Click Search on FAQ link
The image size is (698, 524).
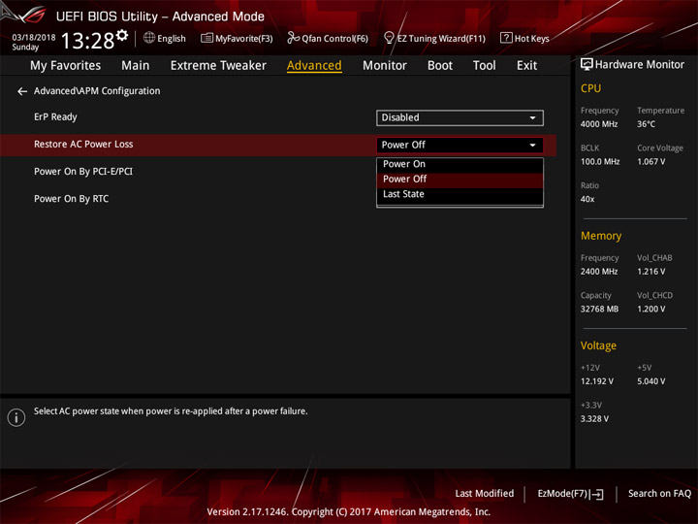660,493
